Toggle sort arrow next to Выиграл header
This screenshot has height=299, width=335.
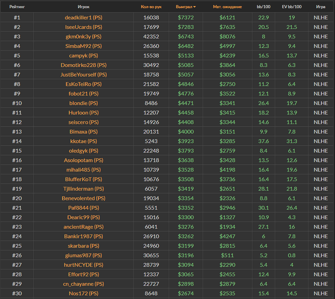point(194,7)
